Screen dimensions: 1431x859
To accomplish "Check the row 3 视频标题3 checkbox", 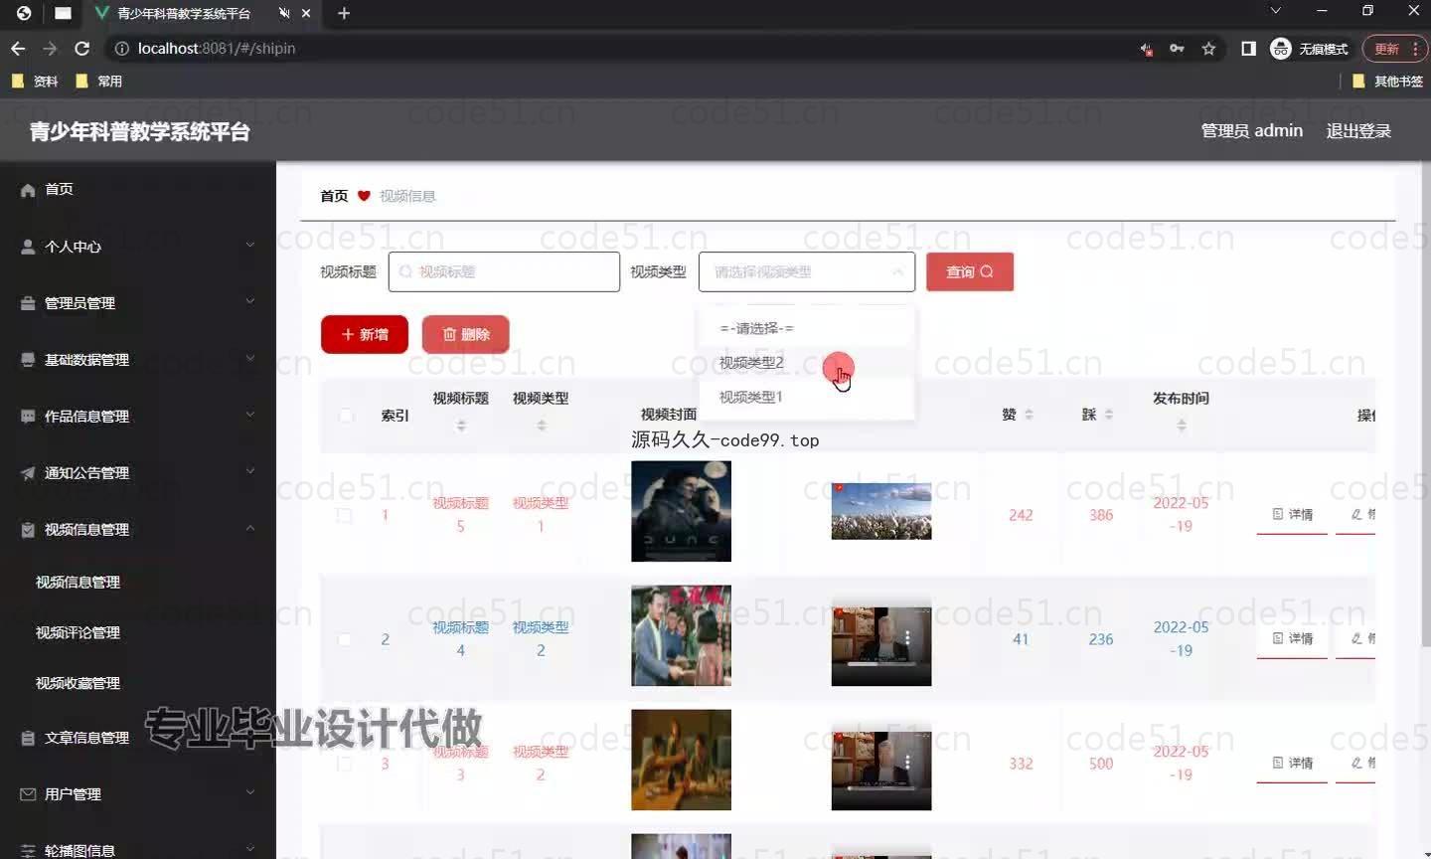I will (345, 764).
